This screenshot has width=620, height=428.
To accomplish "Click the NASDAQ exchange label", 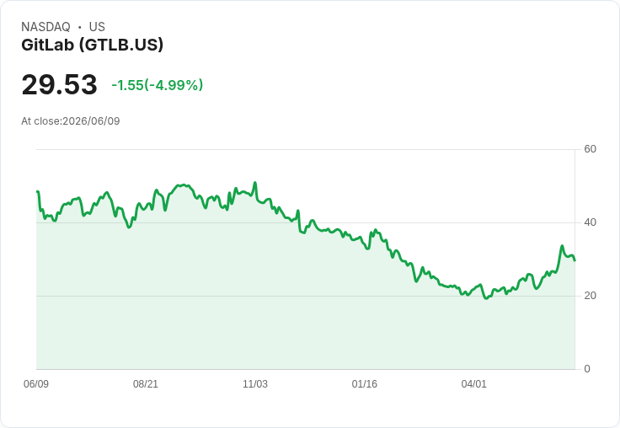I will pyautogui.click(x=45, y=27).
